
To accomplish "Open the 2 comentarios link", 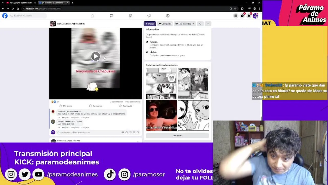I will [117, 102].
